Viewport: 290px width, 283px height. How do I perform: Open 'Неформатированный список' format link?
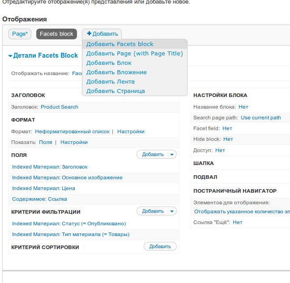pyautogui.click(x=72, y=131)
